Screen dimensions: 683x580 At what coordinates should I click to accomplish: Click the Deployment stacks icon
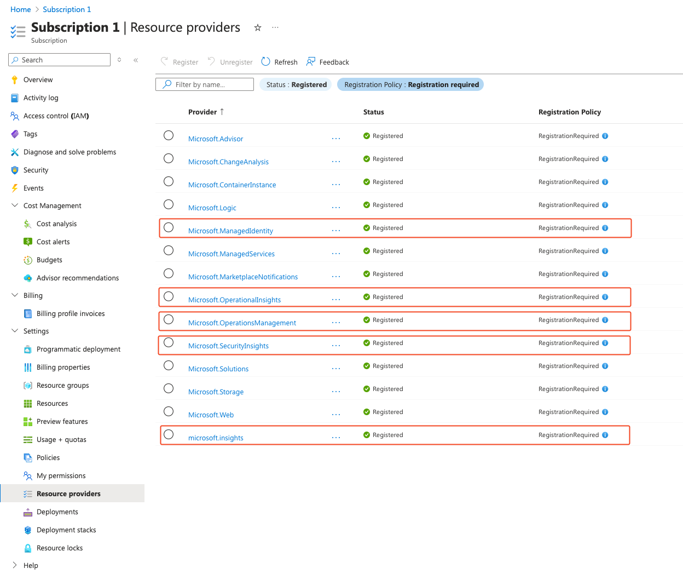(28, 530)
